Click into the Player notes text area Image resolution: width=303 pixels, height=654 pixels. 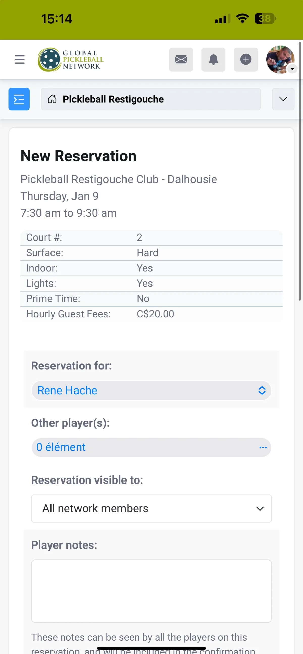point(151,591)
